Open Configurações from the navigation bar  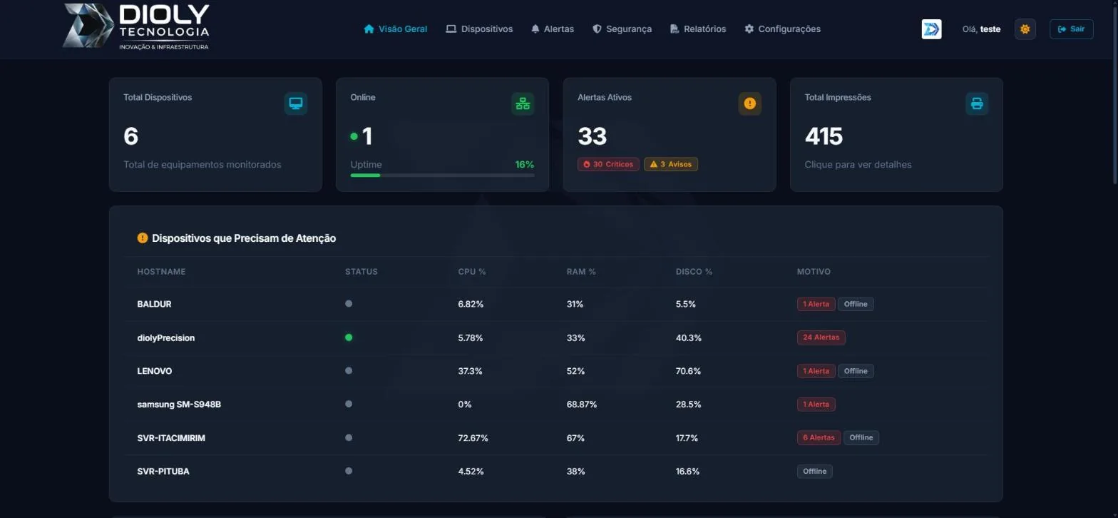[782, 29]
